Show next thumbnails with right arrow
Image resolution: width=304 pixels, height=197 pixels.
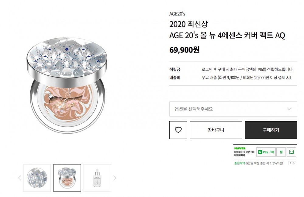(x=115, y=178)
